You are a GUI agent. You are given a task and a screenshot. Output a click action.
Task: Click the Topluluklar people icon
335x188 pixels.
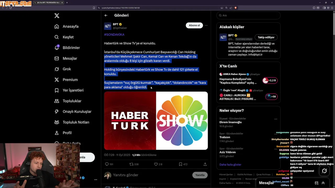[x=57, y=101]
